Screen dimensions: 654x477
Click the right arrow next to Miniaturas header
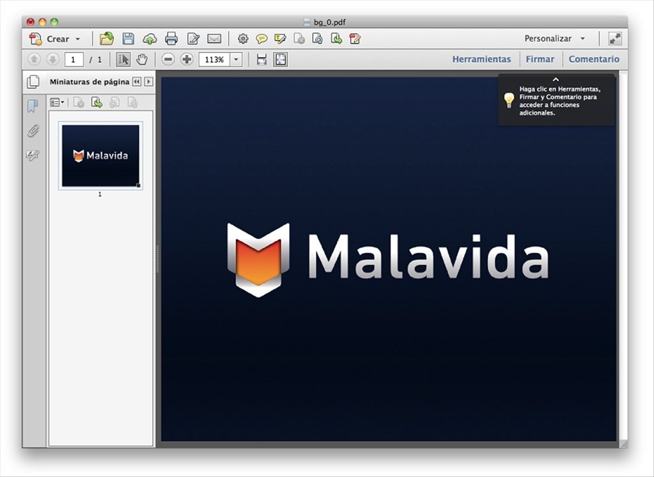[x=148, y=82]
